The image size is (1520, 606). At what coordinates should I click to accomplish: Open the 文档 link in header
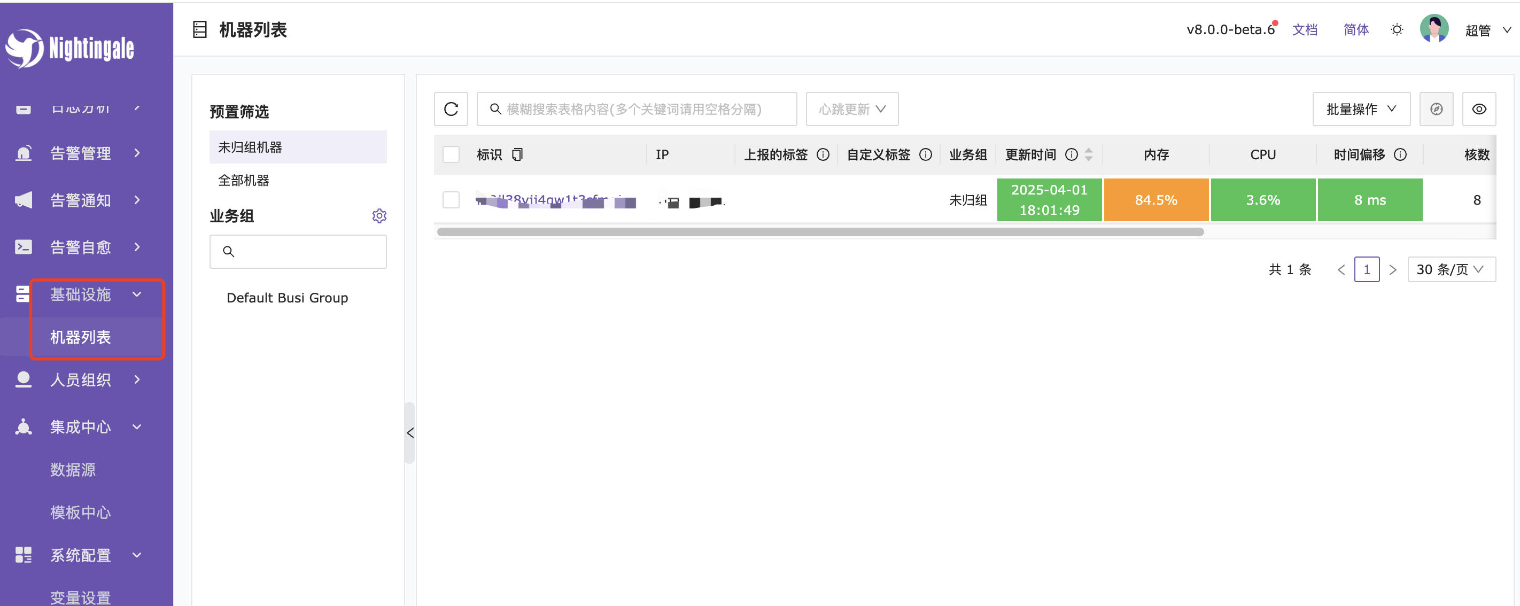1304,29
